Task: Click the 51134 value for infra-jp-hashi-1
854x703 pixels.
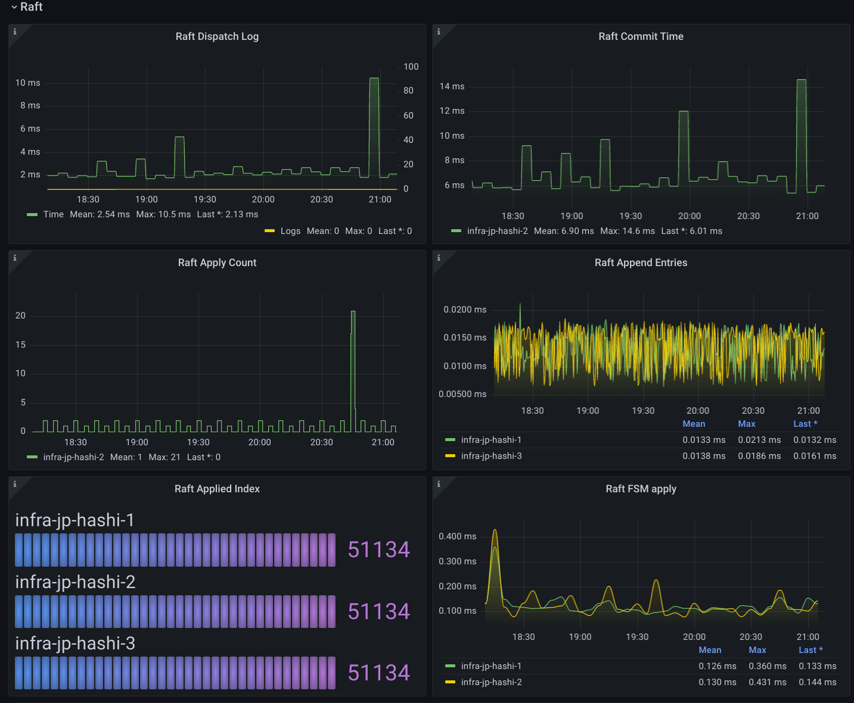Action: tap(379, 550)
